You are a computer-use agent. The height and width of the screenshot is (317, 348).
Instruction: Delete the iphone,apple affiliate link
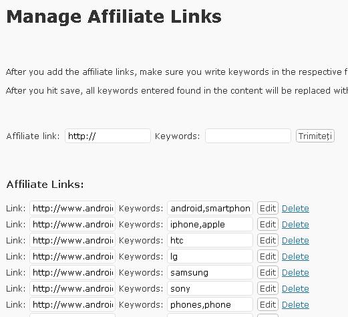tap(295, 225)
